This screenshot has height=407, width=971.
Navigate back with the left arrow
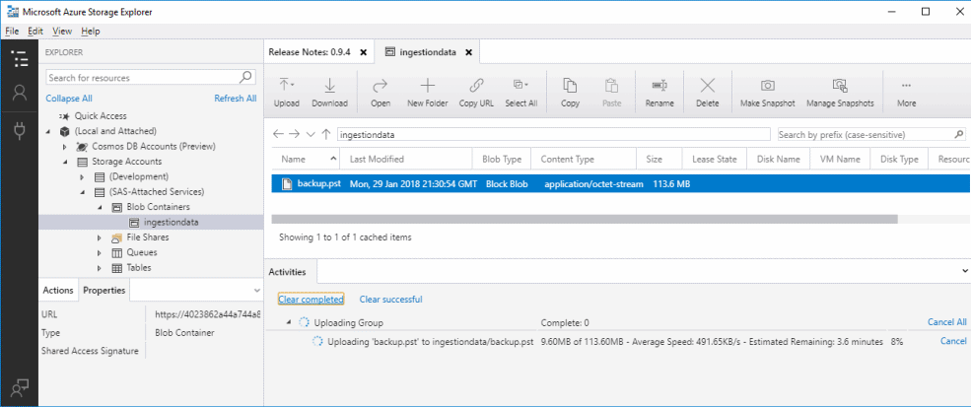tap(278, 134)
